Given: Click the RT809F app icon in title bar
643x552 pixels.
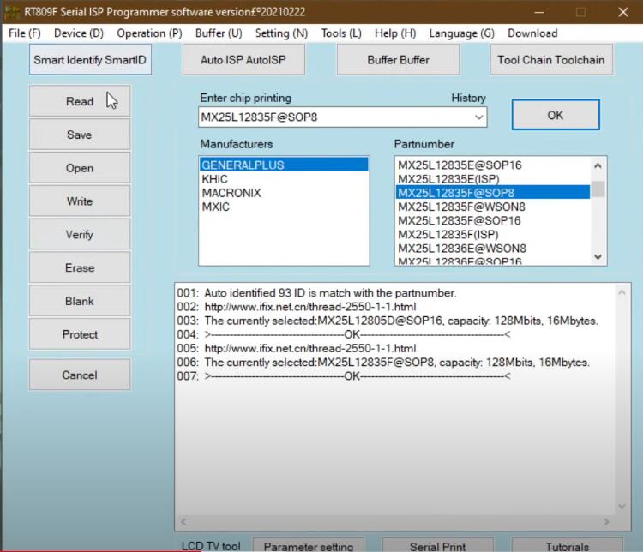Looking at the screenshot, I should pyautogui.click(x=11, y=11).
